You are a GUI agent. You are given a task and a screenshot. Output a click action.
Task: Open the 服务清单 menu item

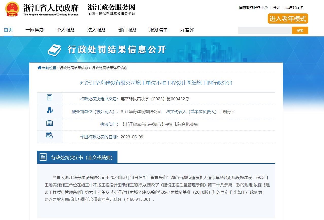coord(158,30)
